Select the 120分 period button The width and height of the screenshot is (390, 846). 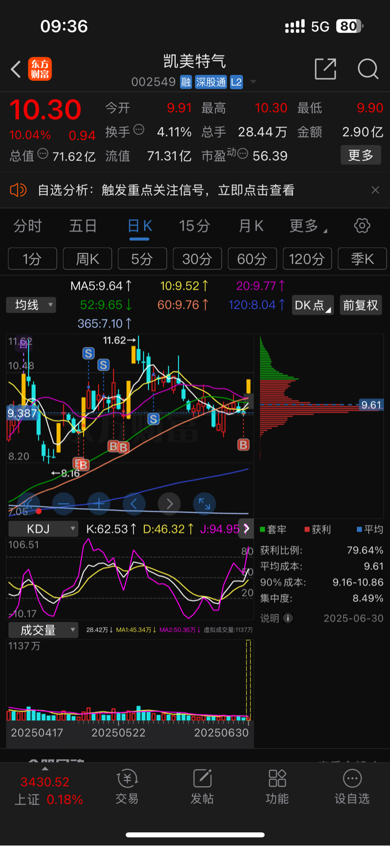coord(307,258)
